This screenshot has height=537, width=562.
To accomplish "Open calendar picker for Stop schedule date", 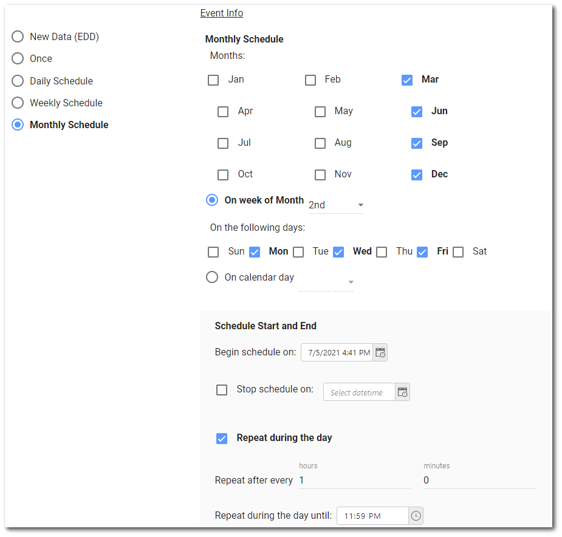I will click(402, 392).
